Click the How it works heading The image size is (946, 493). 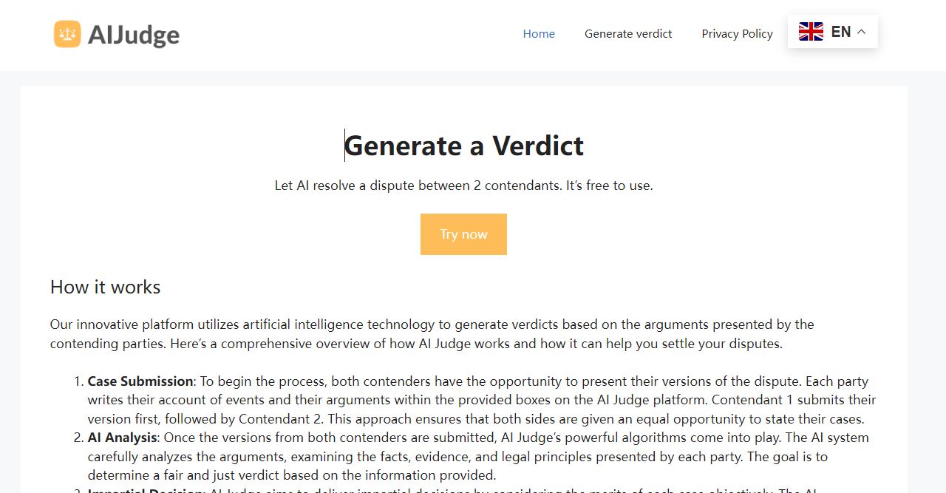click(x=106, y=287)
